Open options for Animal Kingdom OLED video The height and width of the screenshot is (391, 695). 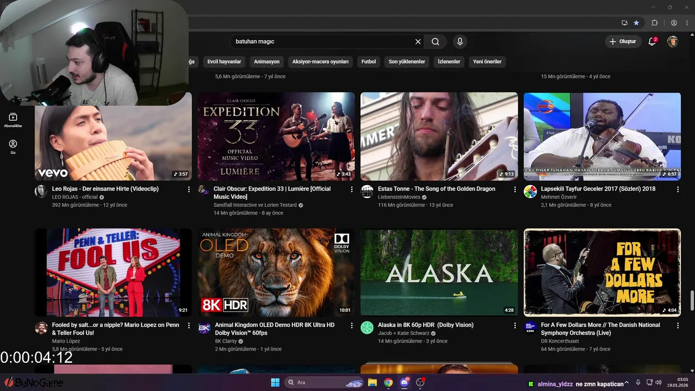tap(352, 325)
